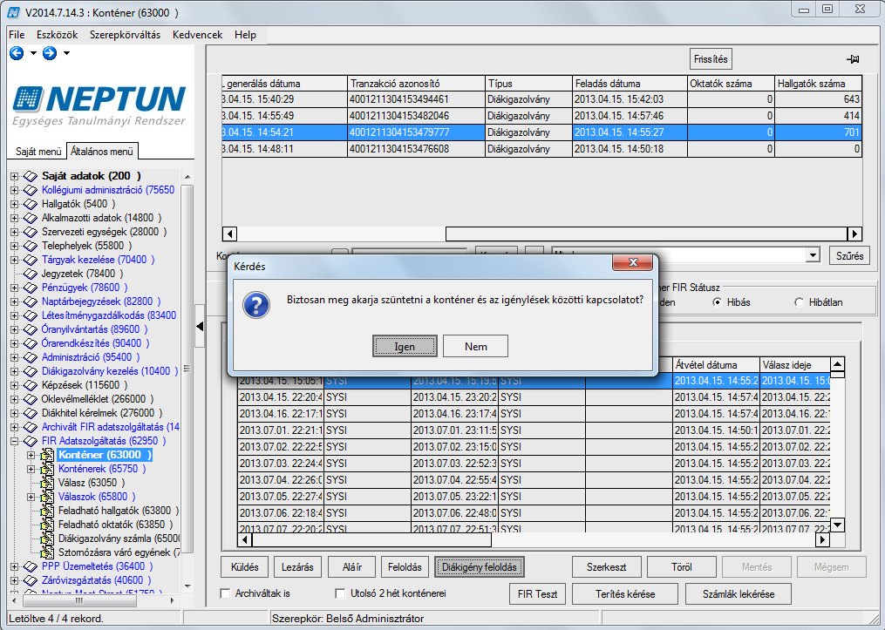The image size is (885, 630).
Task: Open the Kedvencek menu
Action: (198, 34)
